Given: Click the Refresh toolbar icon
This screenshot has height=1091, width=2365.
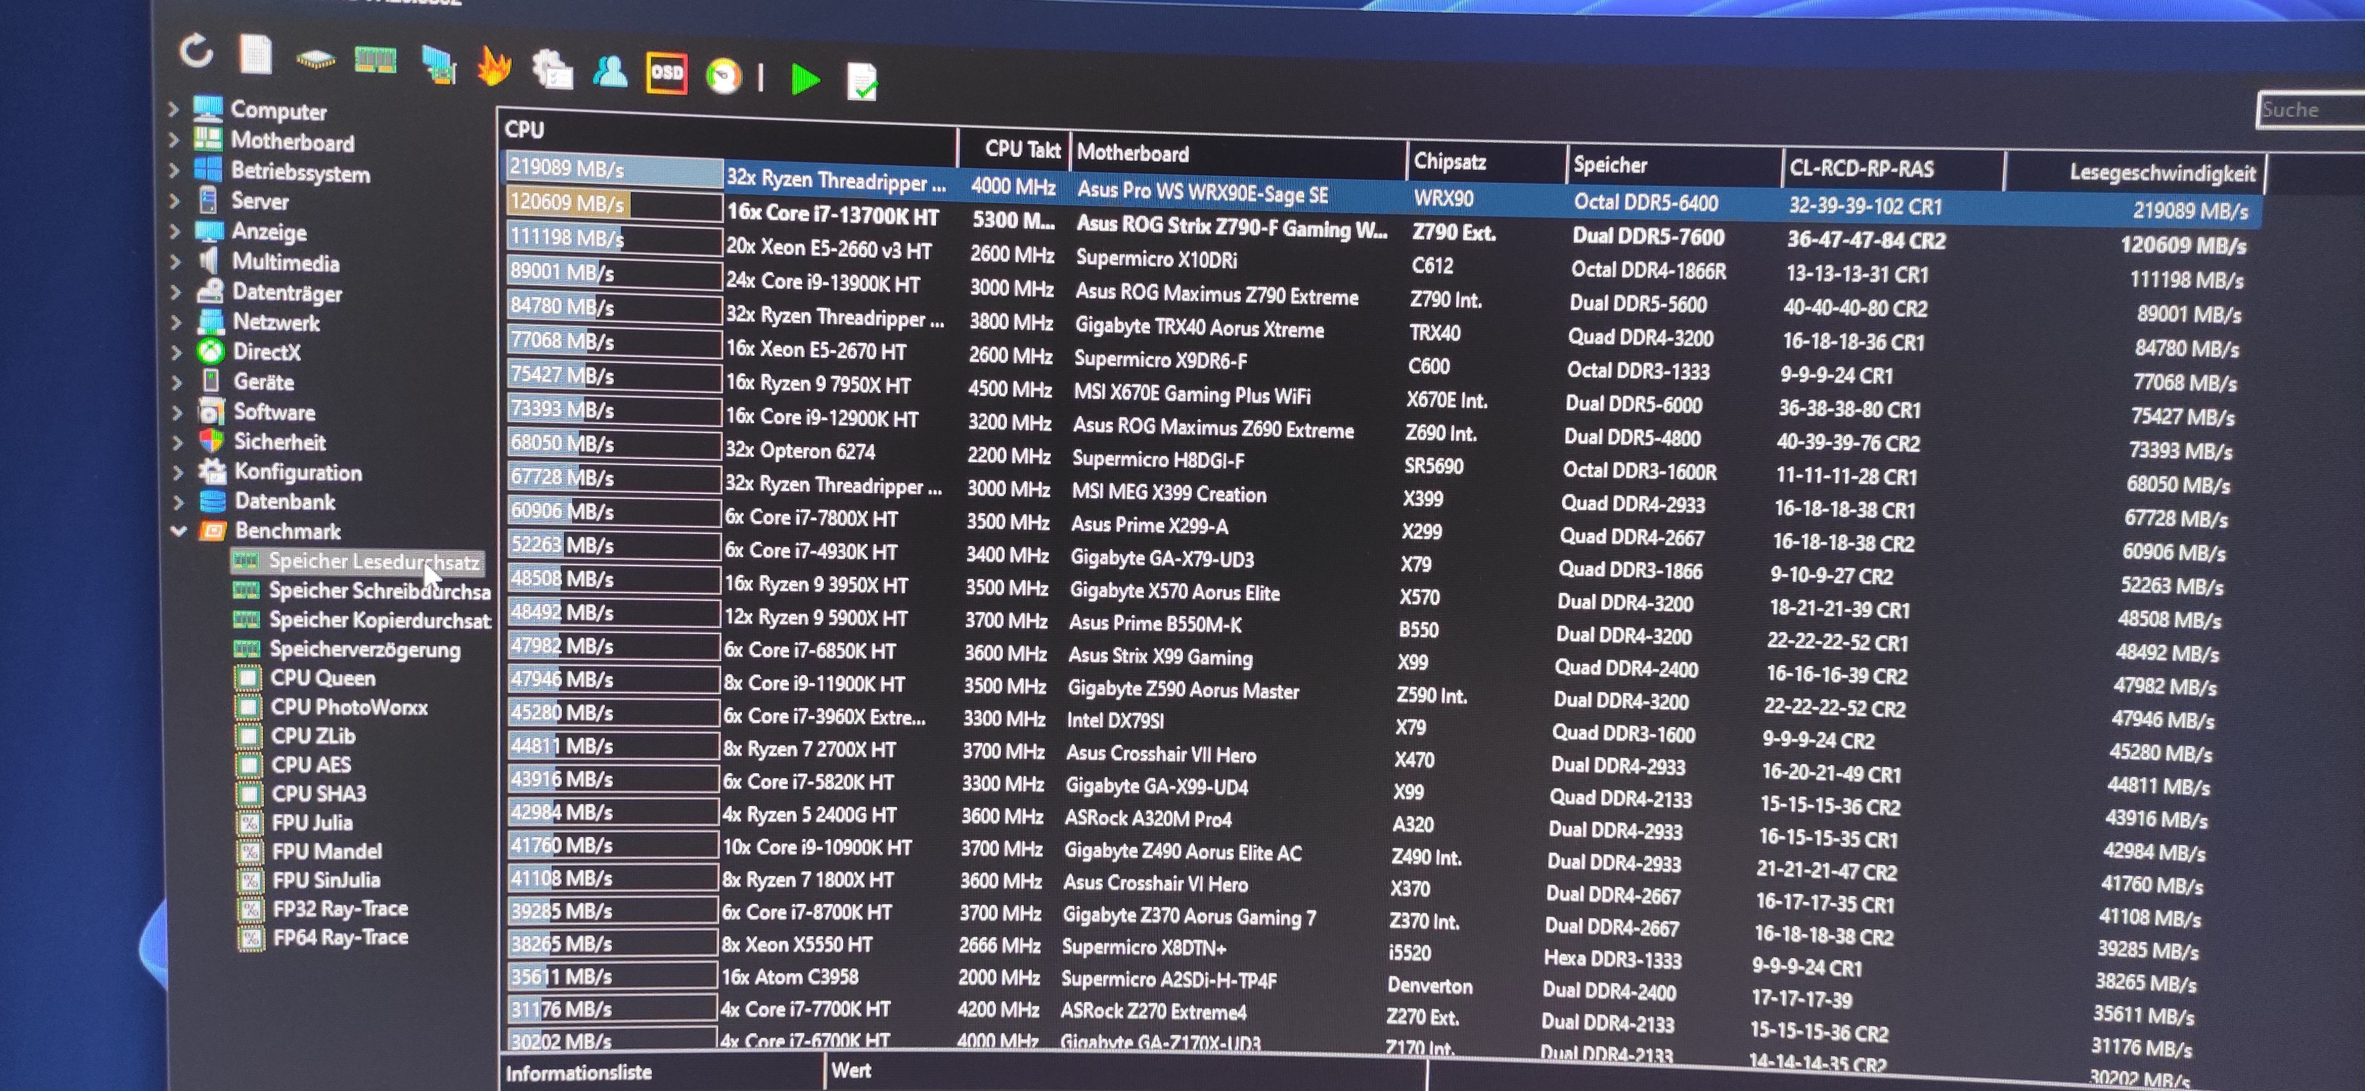Looking at the screenshot, I should (195, 51).
